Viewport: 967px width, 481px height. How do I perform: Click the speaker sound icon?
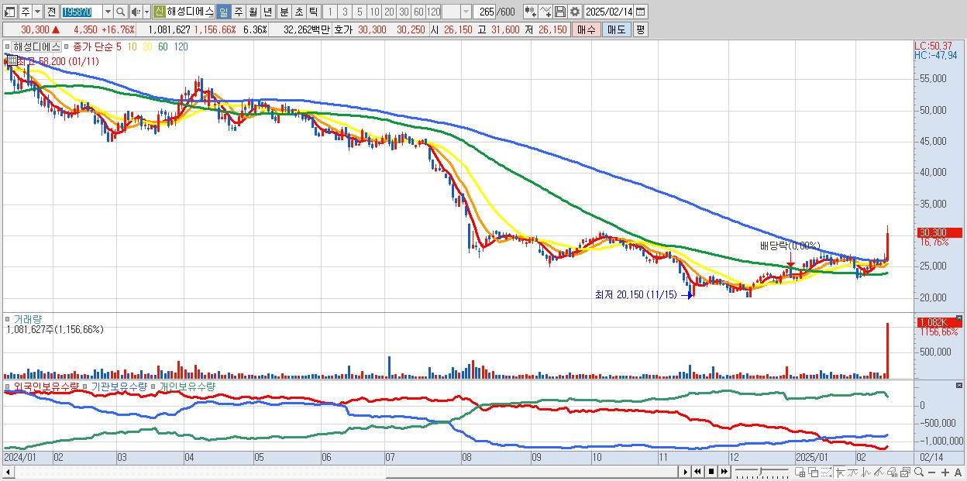point(136,12)
